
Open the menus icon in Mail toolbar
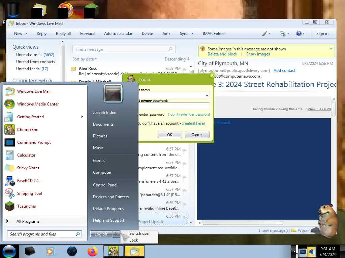pyautogui.click(x=283, y=34)
